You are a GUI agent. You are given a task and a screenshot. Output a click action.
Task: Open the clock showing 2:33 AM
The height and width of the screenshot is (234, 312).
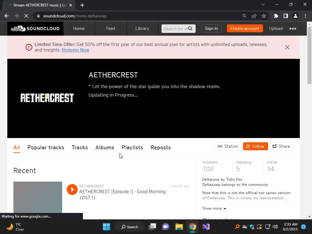pyautogui.click(x=290, y=227)
